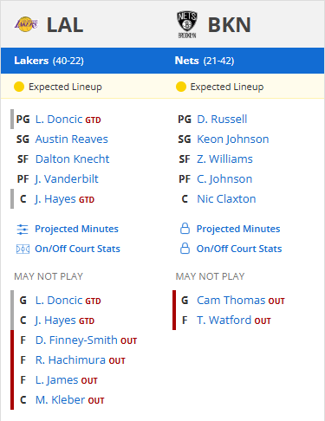325x421 pixels.
Task: Click the LAL team abbreviation header
Action: [x=65, y=25]
